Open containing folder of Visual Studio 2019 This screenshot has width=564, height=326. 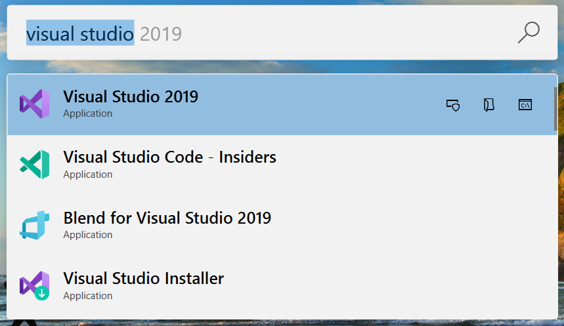[488, 105]
